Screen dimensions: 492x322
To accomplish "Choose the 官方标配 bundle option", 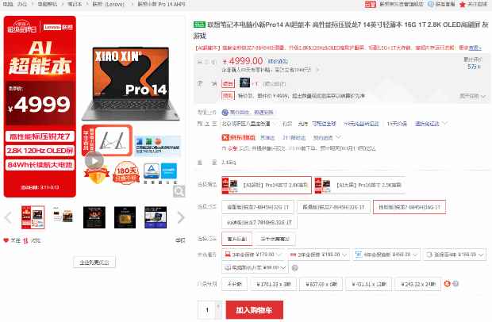I will point(237,239).
